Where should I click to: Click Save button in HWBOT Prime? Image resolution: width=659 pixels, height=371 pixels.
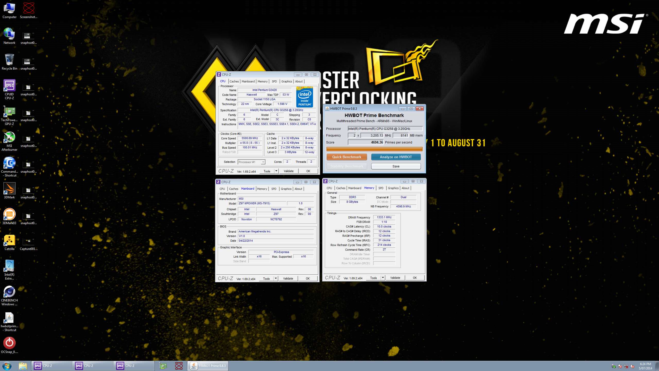coord(396,166)
